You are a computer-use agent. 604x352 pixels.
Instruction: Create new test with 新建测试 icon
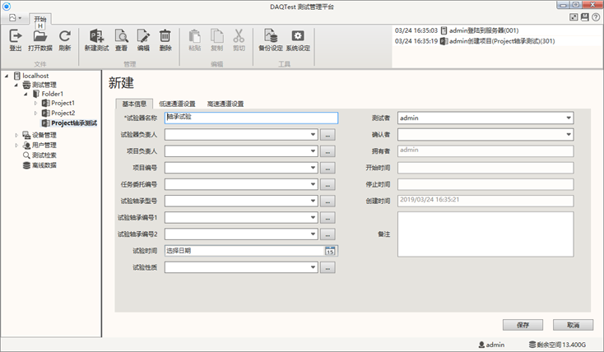click(x=96, y=36)
